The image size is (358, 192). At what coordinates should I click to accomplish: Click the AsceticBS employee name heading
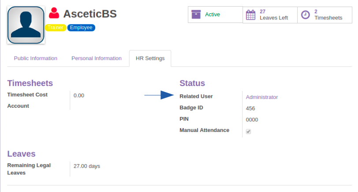[90, 14]
